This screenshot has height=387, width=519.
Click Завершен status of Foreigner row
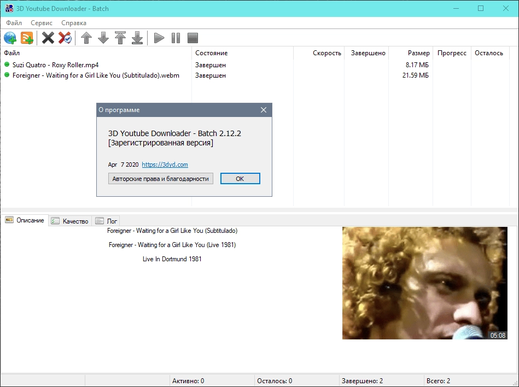(211, 75)
